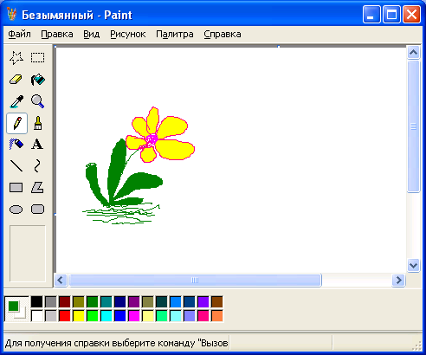Viewport: 426px width, 355px height.
Task: Open the Палитра menu
Action: [x=175, y=34]
